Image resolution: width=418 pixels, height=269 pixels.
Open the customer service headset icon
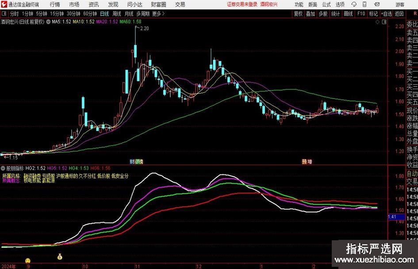[354, 4]
